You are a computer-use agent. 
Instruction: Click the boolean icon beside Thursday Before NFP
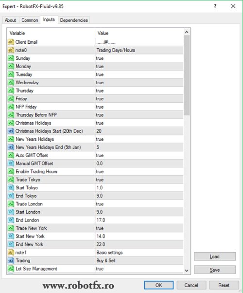pyautogui.click(x=11, y=115)
